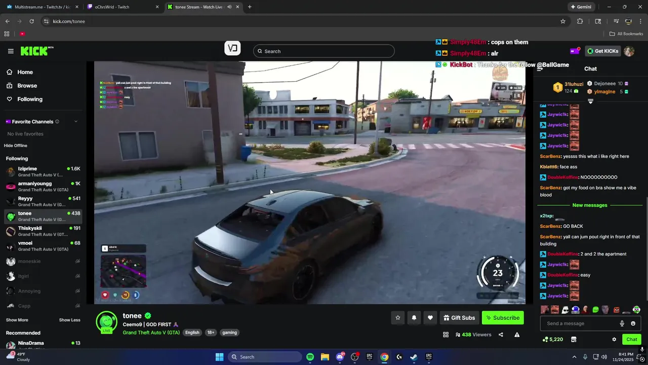Image resolution: width=648 pixels, height=365 pixels.
Task: Click Show More under Following
Action: click(17, 320)
